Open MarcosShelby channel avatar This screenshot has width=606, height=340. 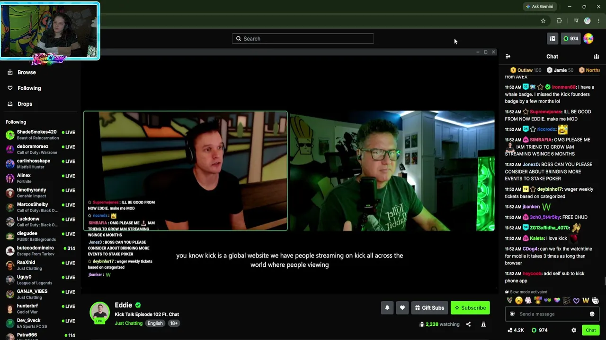[x=10, y=207]
